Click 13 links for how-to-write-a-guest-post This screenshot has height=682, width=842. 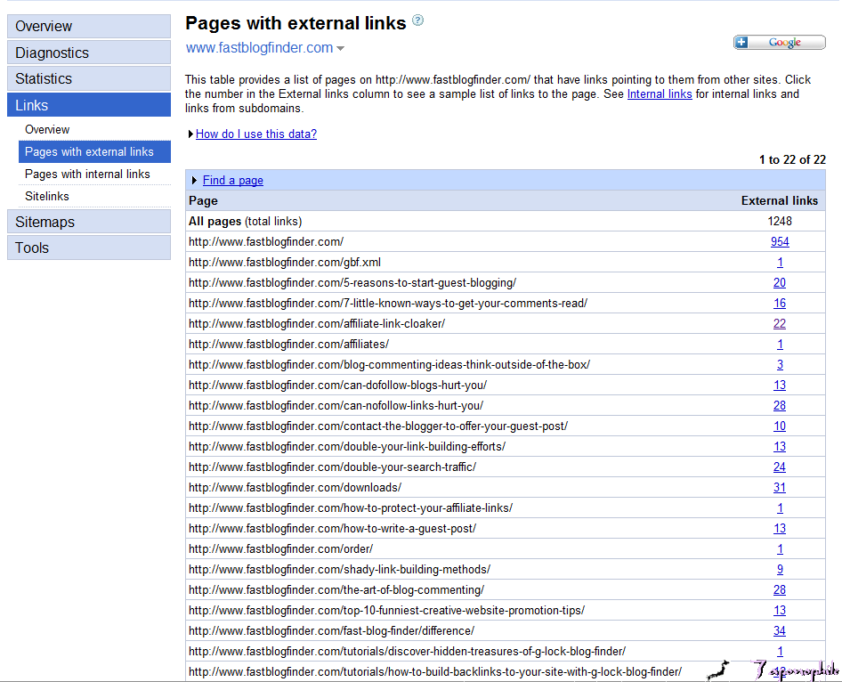point(780,528)
